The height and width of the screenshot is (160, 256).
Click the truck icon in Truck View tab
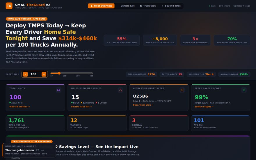[x=141, y=6]
